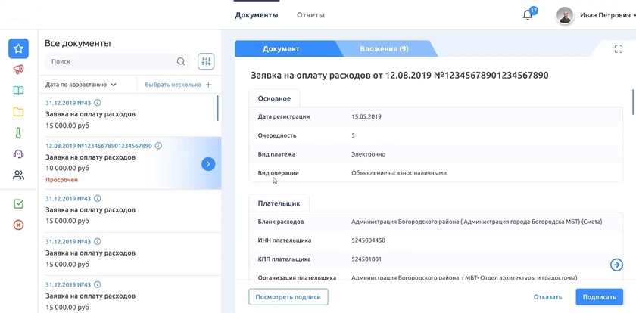Click in the 'Поиск' search field

110,61
